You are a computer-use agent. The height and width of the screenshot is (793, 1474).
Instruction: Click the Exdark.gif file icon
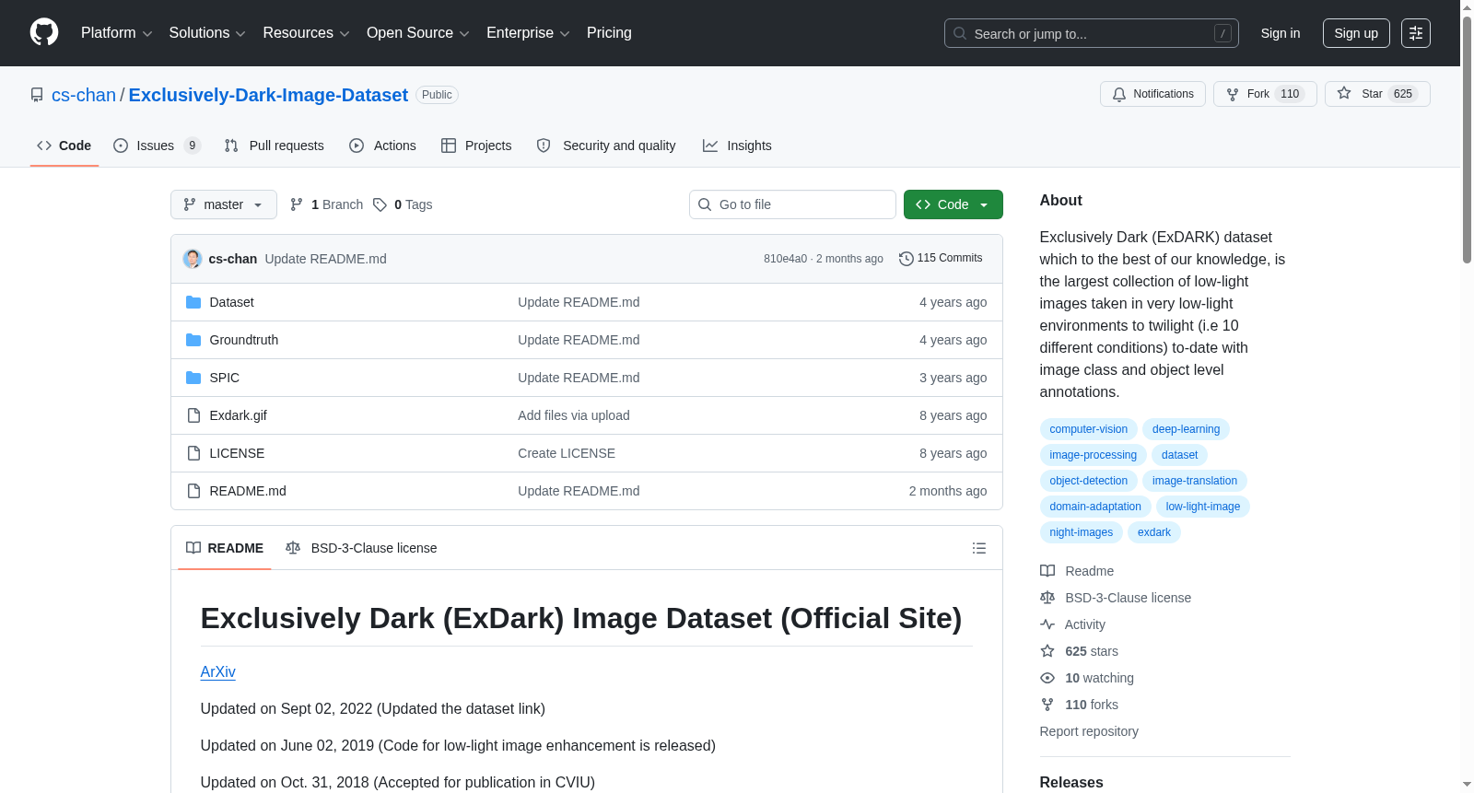tap(193, 415)
